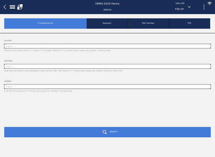215x157 pixels.
Task: Focus the SOURCE input field
Action: (x=107, y=86)
